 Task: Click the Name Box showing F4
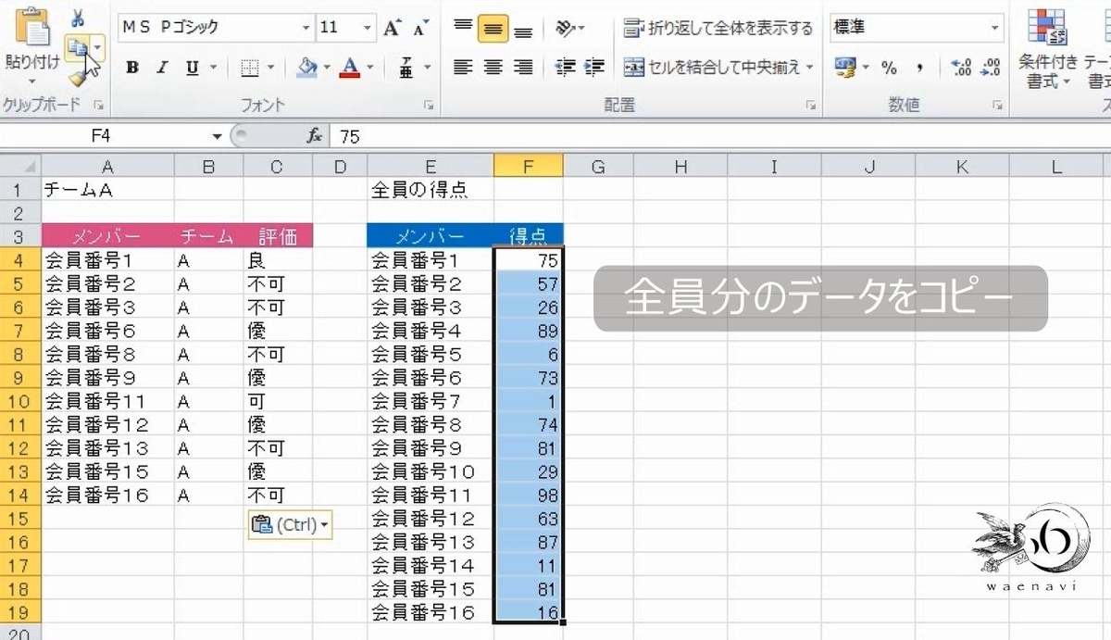(102, 136)
